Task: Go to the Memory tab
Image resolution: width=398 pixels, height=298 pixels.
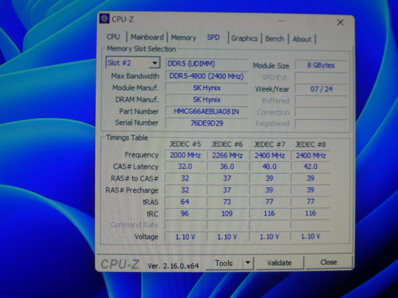Action: (183, 38)
